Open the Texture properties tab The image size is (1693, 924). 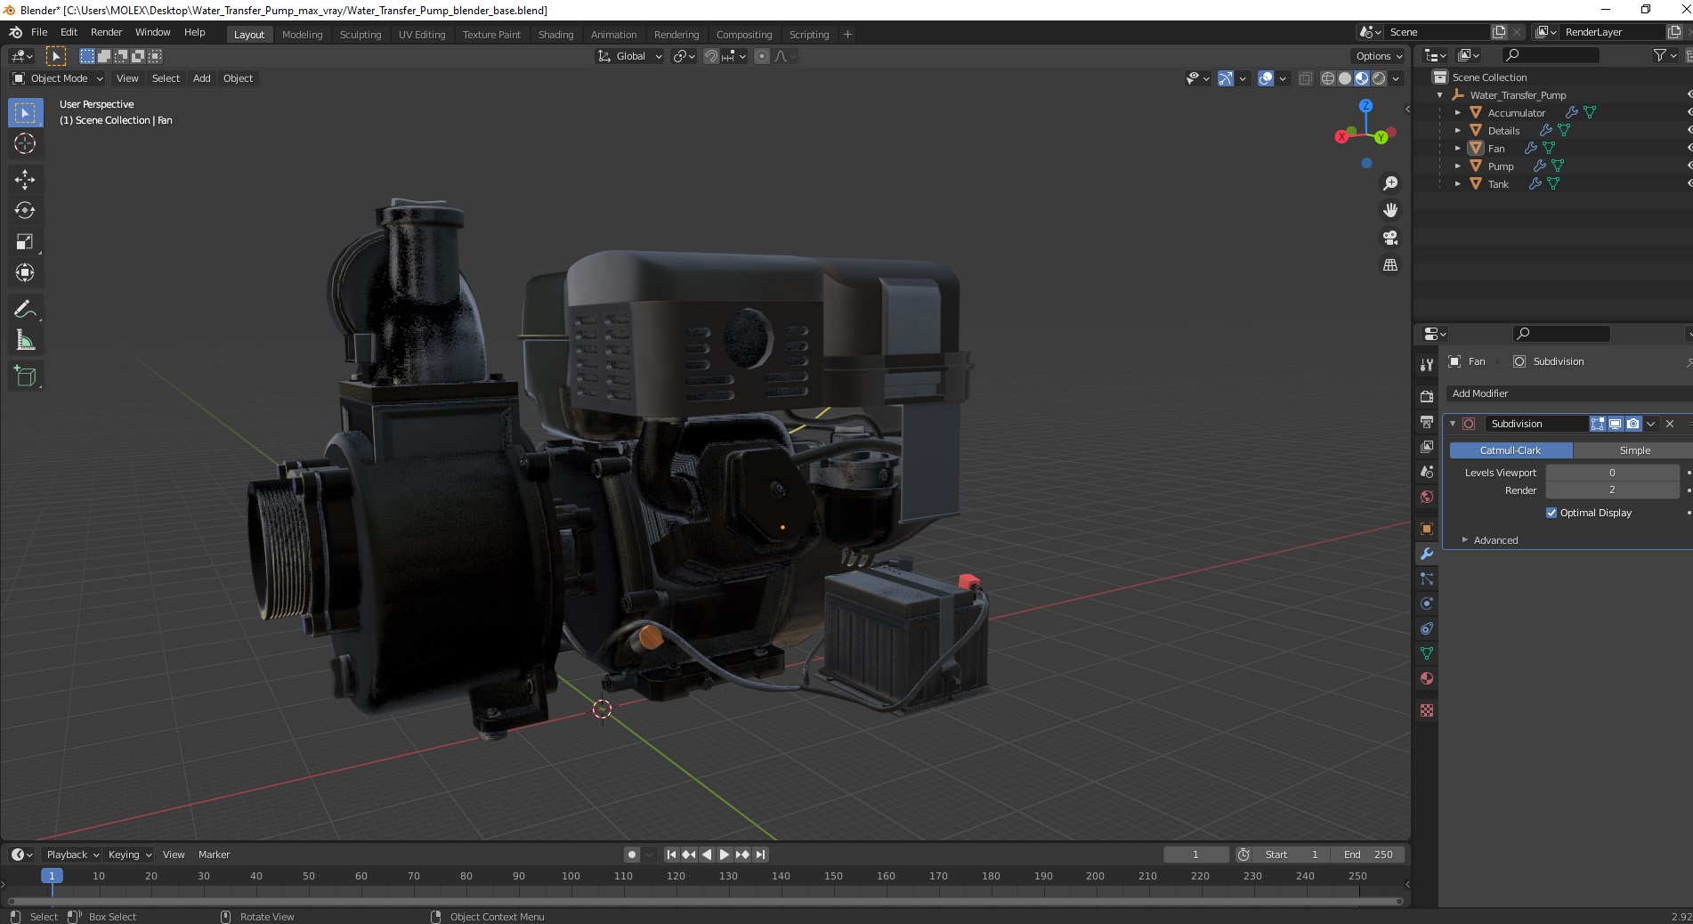pos(1427,710)
